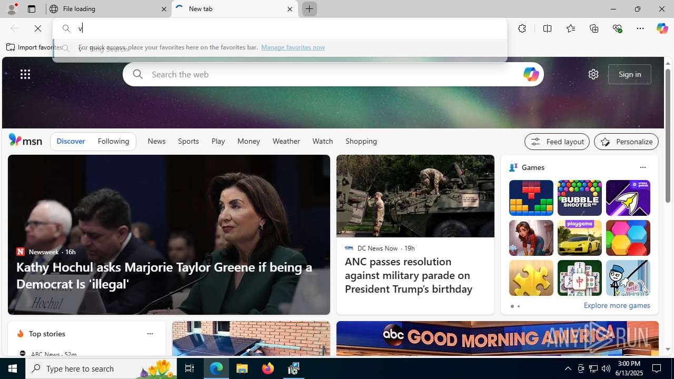This screenshot has height=379, width=674.
Task: Open a new tab with plus button
Action: coord(309,9)
